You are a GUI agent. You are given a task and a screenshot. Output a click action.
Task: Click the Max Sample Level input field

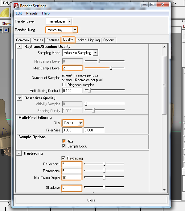pos(72,68)
